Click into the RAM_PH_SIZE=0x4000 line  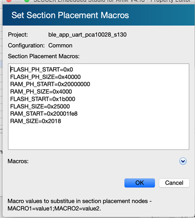41,92
